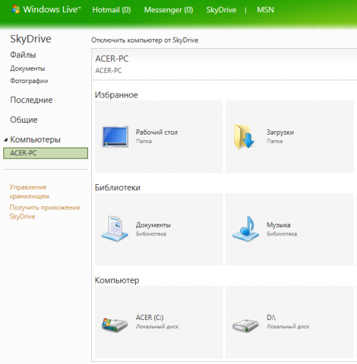This screenshot has width=357, height=364.
Task: Open the Музыка library music note icon
Action: coord(246,229)
